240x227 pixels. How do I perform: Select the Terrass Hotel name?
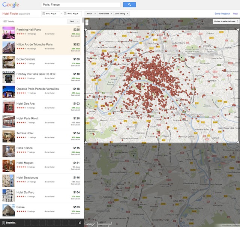tap(25, 133)
